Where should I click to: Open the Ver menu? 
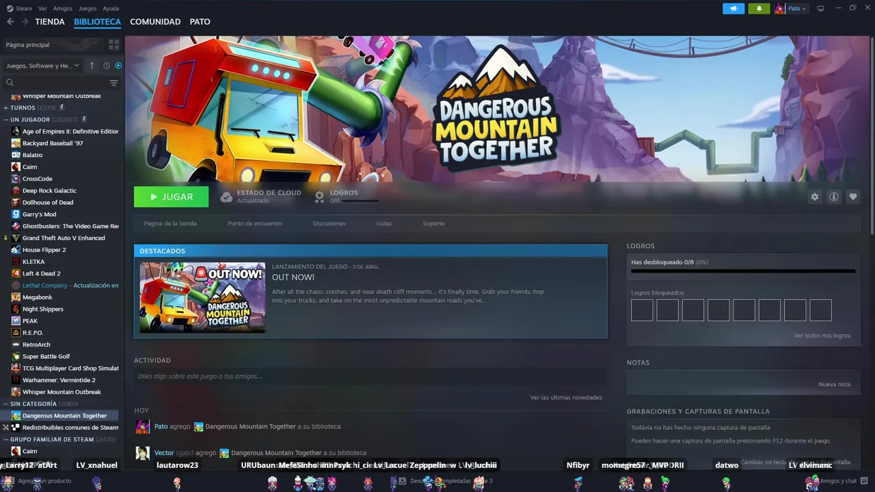click(42, 8)
